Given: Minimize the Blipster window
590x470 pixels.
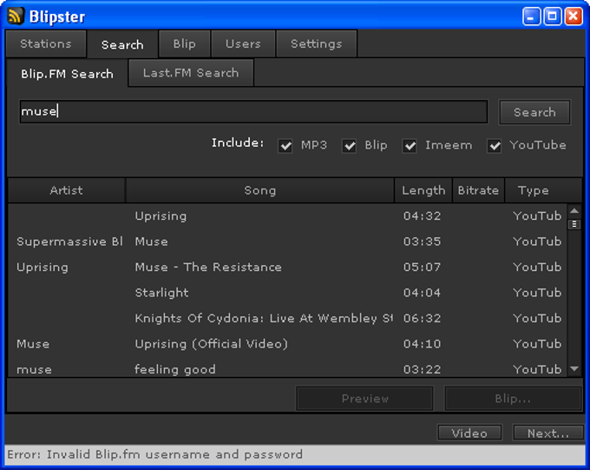Looking at the screenshot, I should click(531, 17).
